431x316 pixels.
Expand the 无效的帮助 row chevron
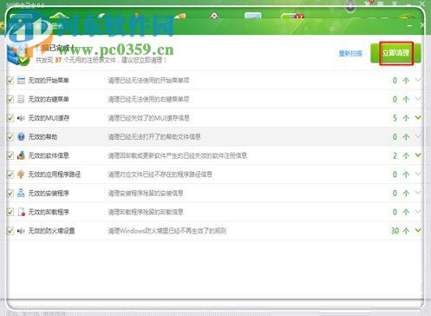coord(418,136)
